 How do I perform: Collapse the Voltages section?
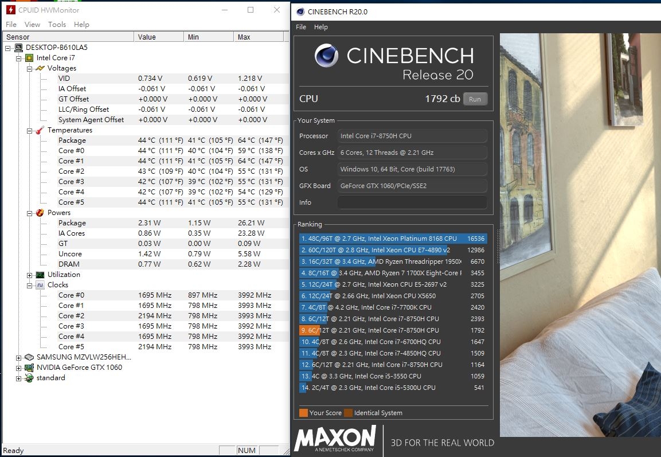pos(29,69)
